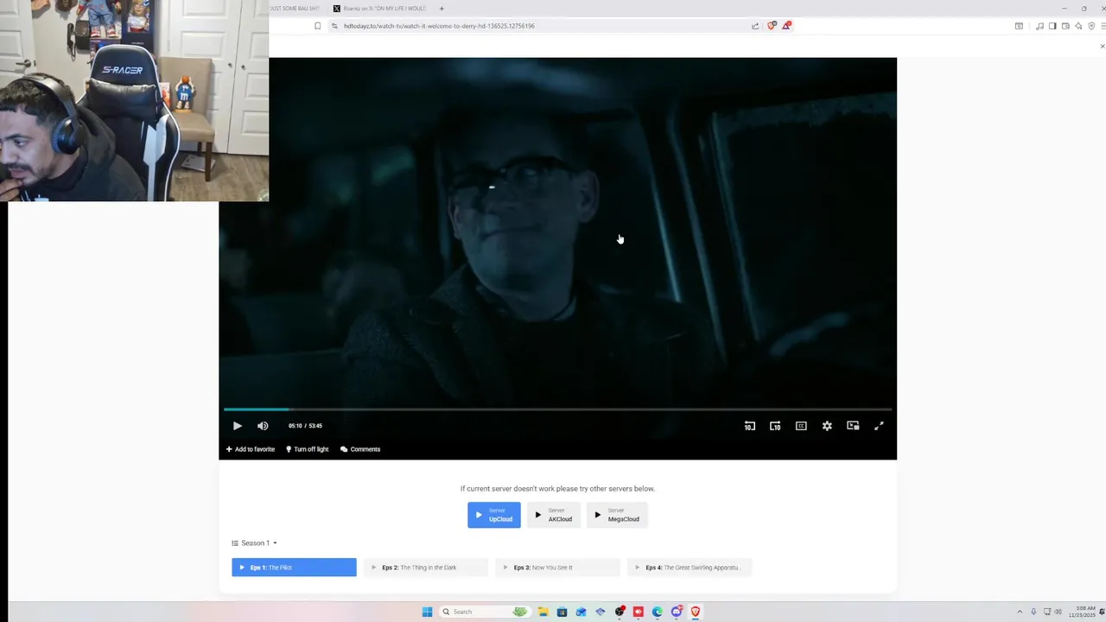The height and width of the screenshot is (622, 1106).
Task: Expand the Season 1 dropdown
Action: click(x=254, y=543)
